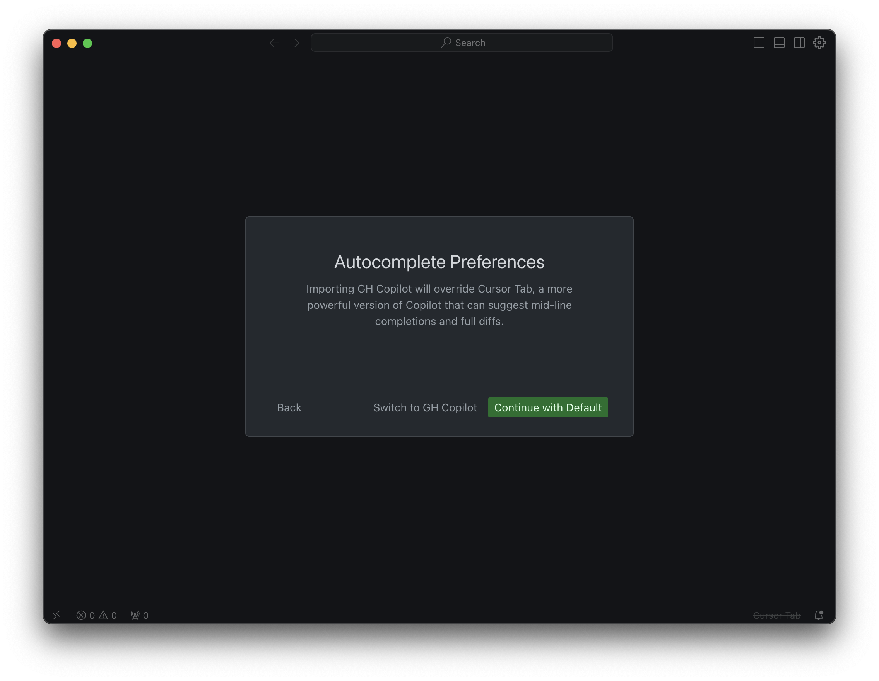
Task: Navigate back with the left arrow
Action: (x=274, y=43)
